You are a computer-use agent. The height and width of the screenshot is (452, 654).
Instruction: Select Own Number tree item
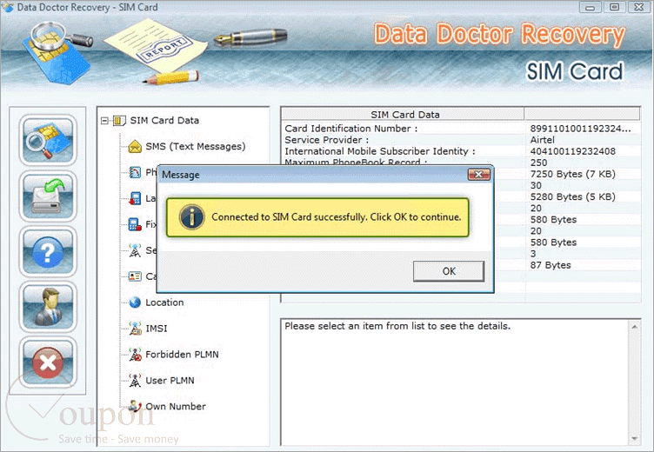pos(176,406)
